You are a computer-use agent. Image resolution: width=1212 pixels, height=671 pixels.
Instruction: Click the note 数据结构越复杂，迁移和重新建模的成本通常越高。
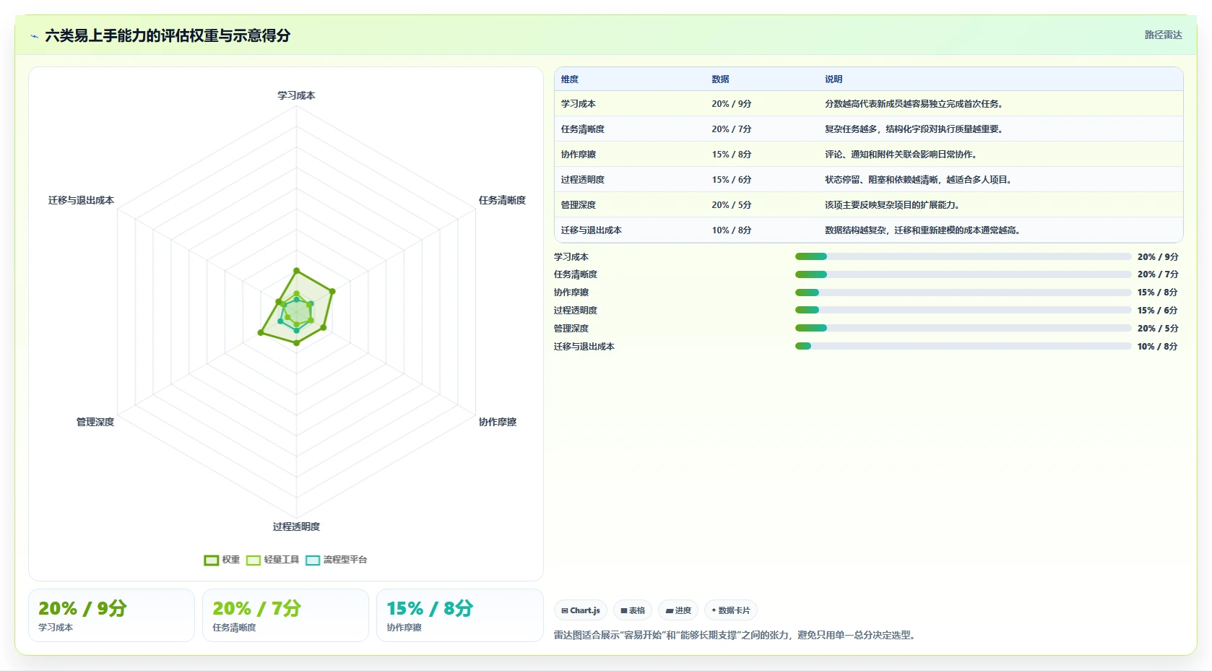pos(923,230)
